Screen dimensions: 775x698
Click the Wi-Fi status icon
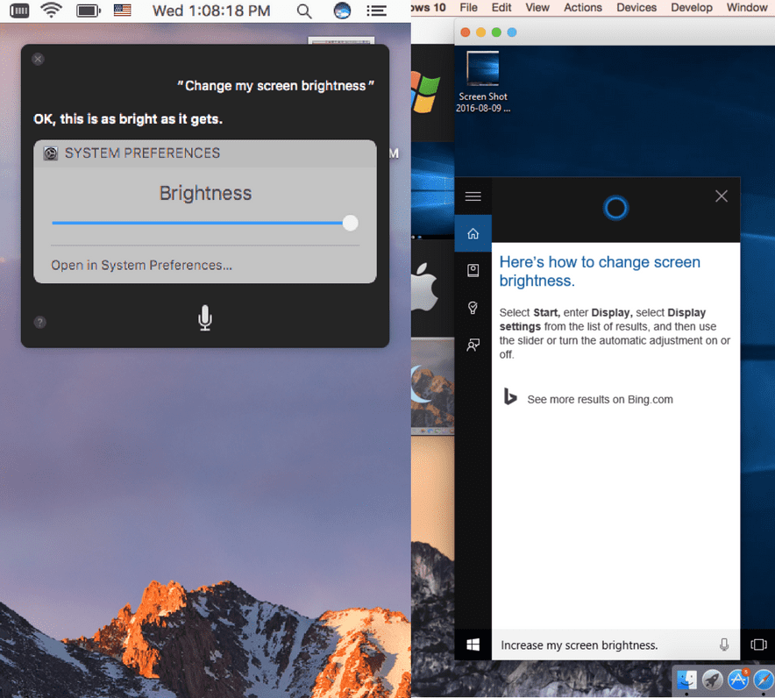[x=51, y=11]
